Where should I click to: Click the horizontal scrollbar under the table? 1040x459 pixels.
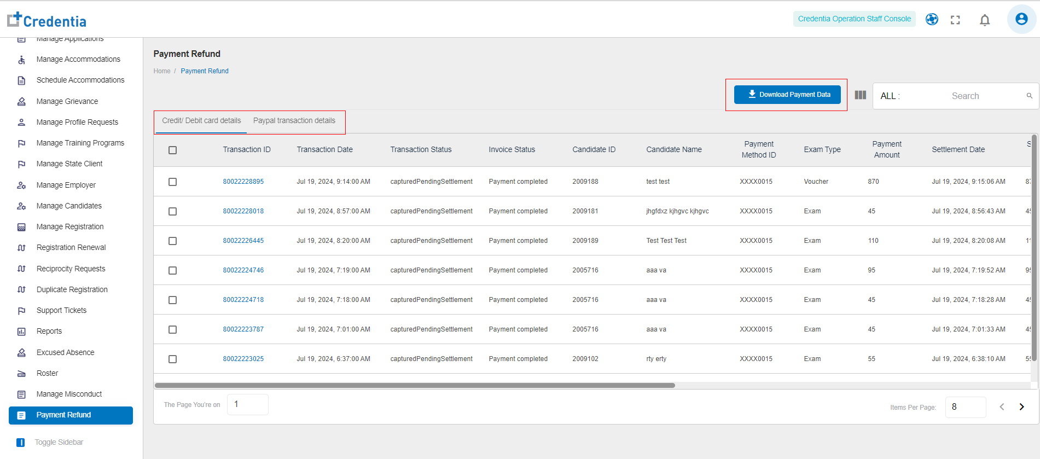click(x=415, y=385)
